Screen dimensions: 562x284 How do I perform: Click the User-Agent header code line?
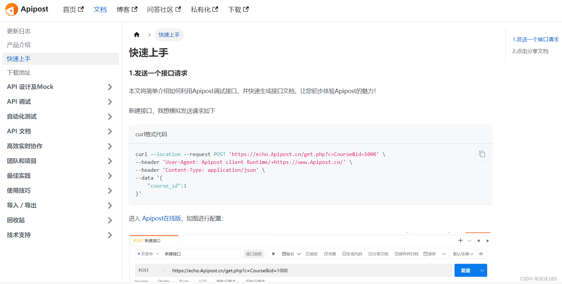point(244,162)
